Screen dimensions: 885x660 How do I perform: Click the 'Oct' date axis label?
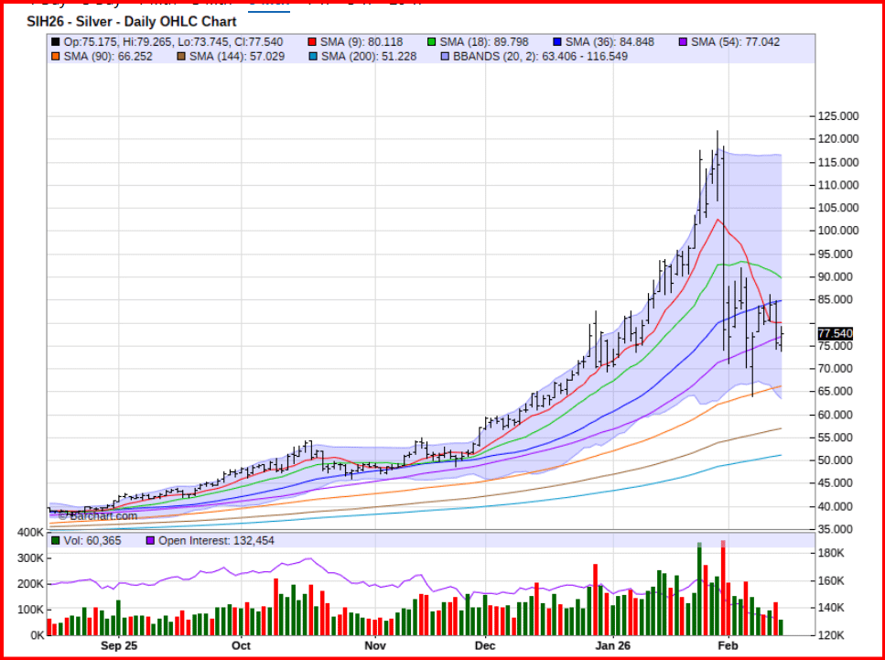tap(241, 645)
